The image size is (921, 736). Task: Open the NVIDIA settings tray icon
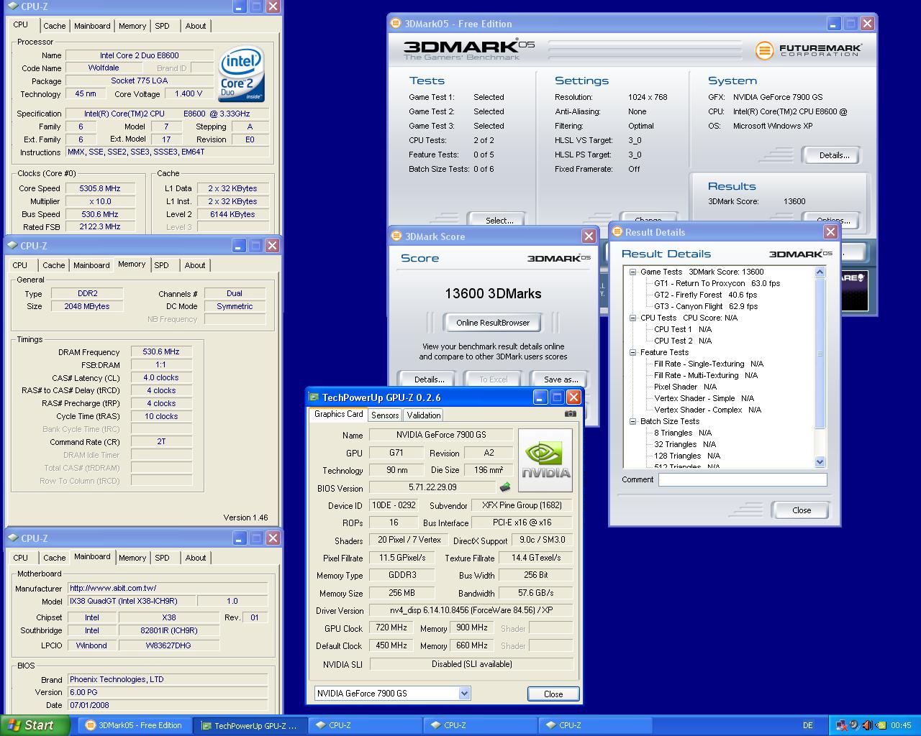pos(880,725)
